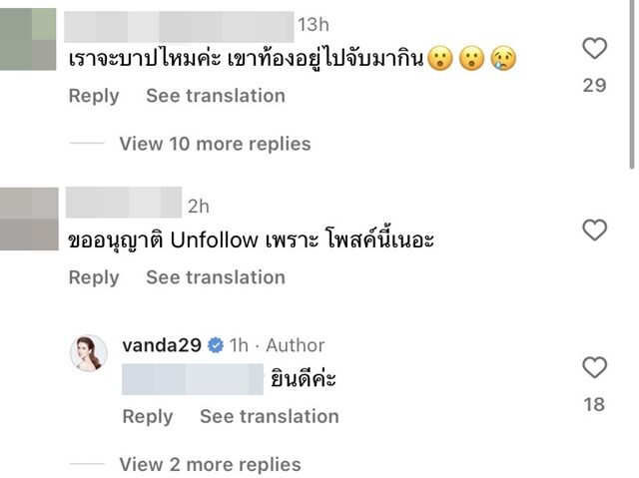This screenshot has height=478, width=639.
Task: Open second commenter's profile avatar
Action: tap(29, 218)
